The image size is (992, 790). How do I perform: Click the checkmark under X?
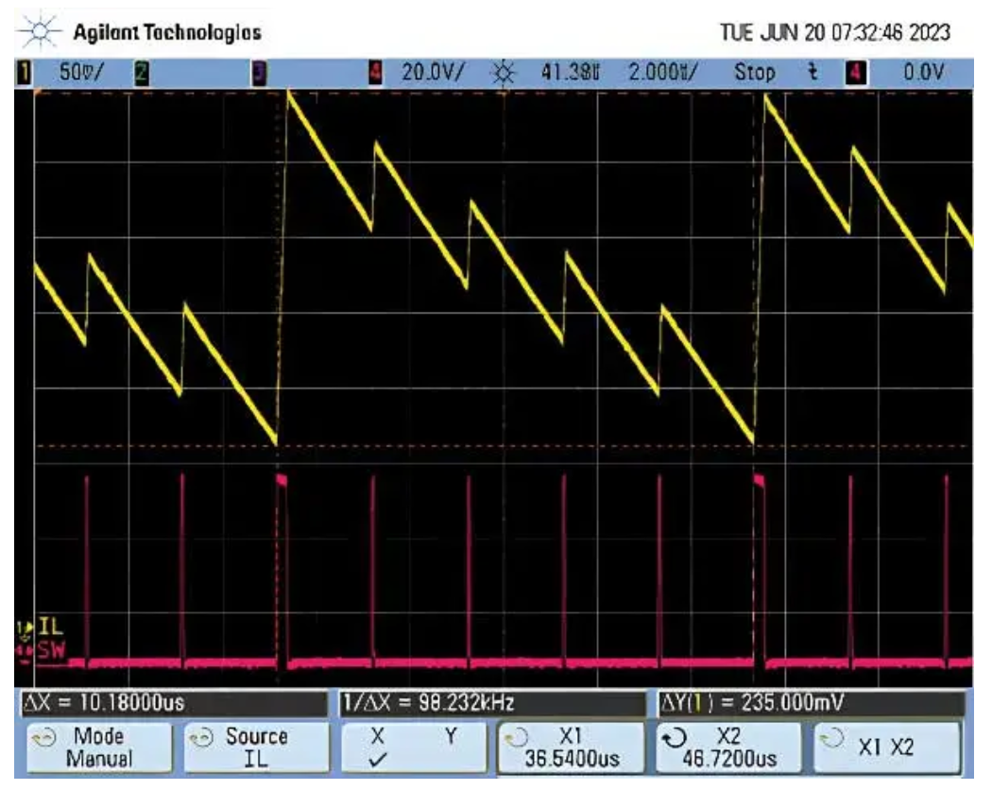pos(378,760)
